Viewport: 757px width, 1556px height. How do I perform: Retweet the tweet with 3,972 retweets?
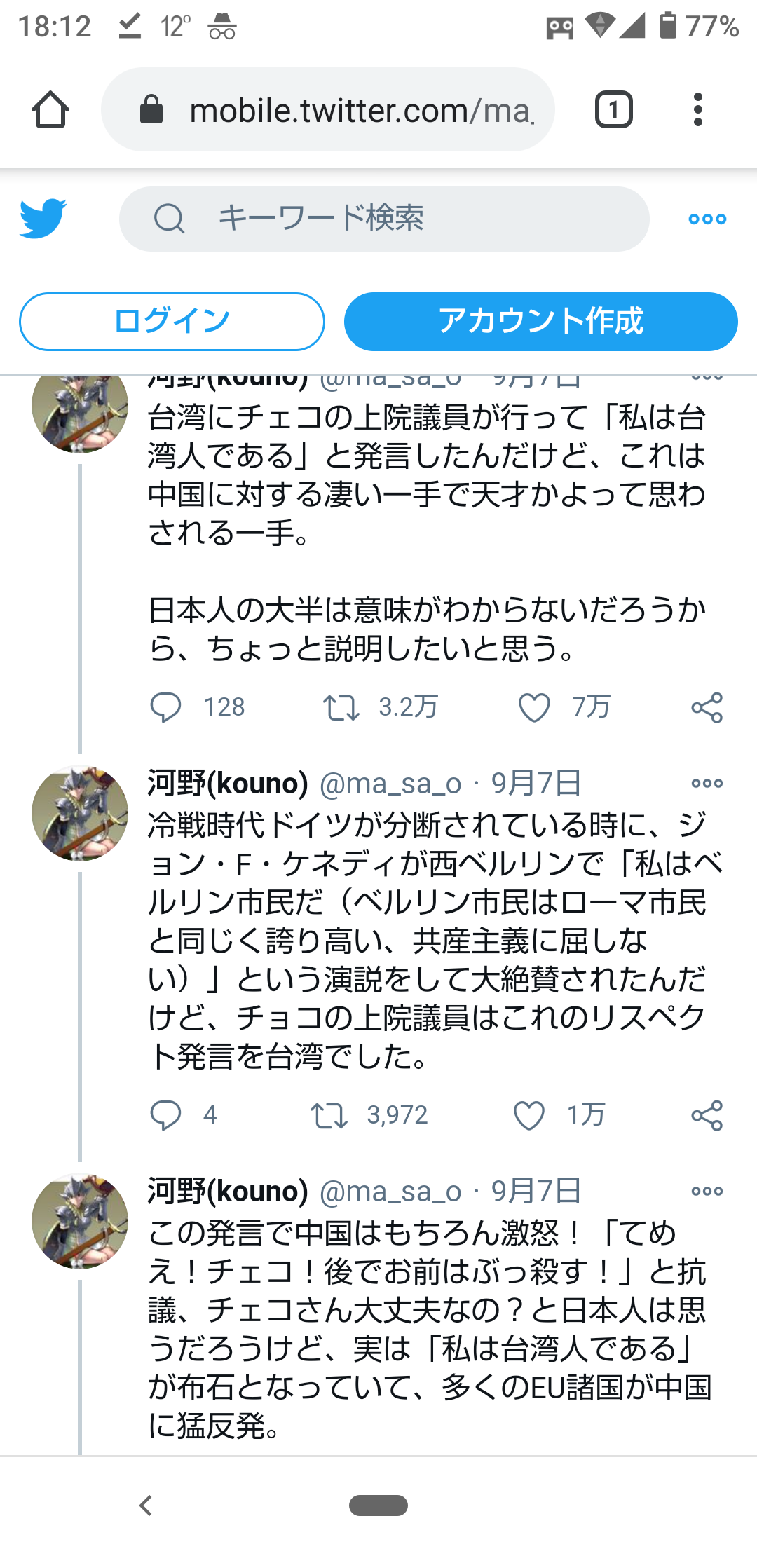[329, 1115]
